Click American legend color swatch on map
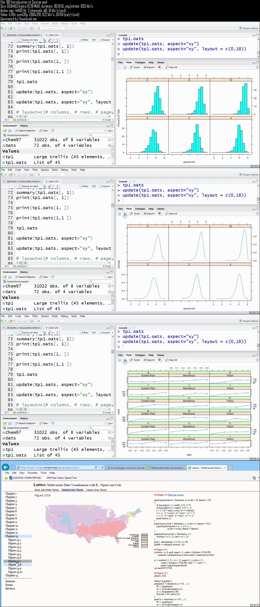Screen dimensions: 260x607 (144, 535)
